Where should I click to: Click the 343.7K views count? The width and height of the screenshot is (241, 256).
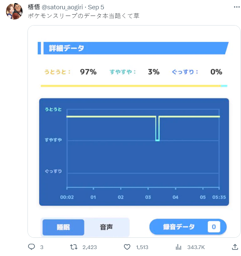[x=196, y=247]
